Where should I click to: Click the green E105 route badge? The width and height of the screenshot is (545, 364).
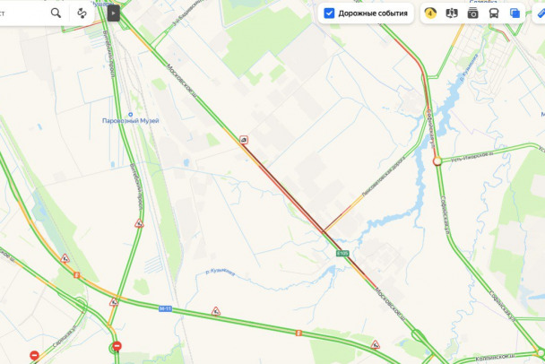[x=342, y=254]
